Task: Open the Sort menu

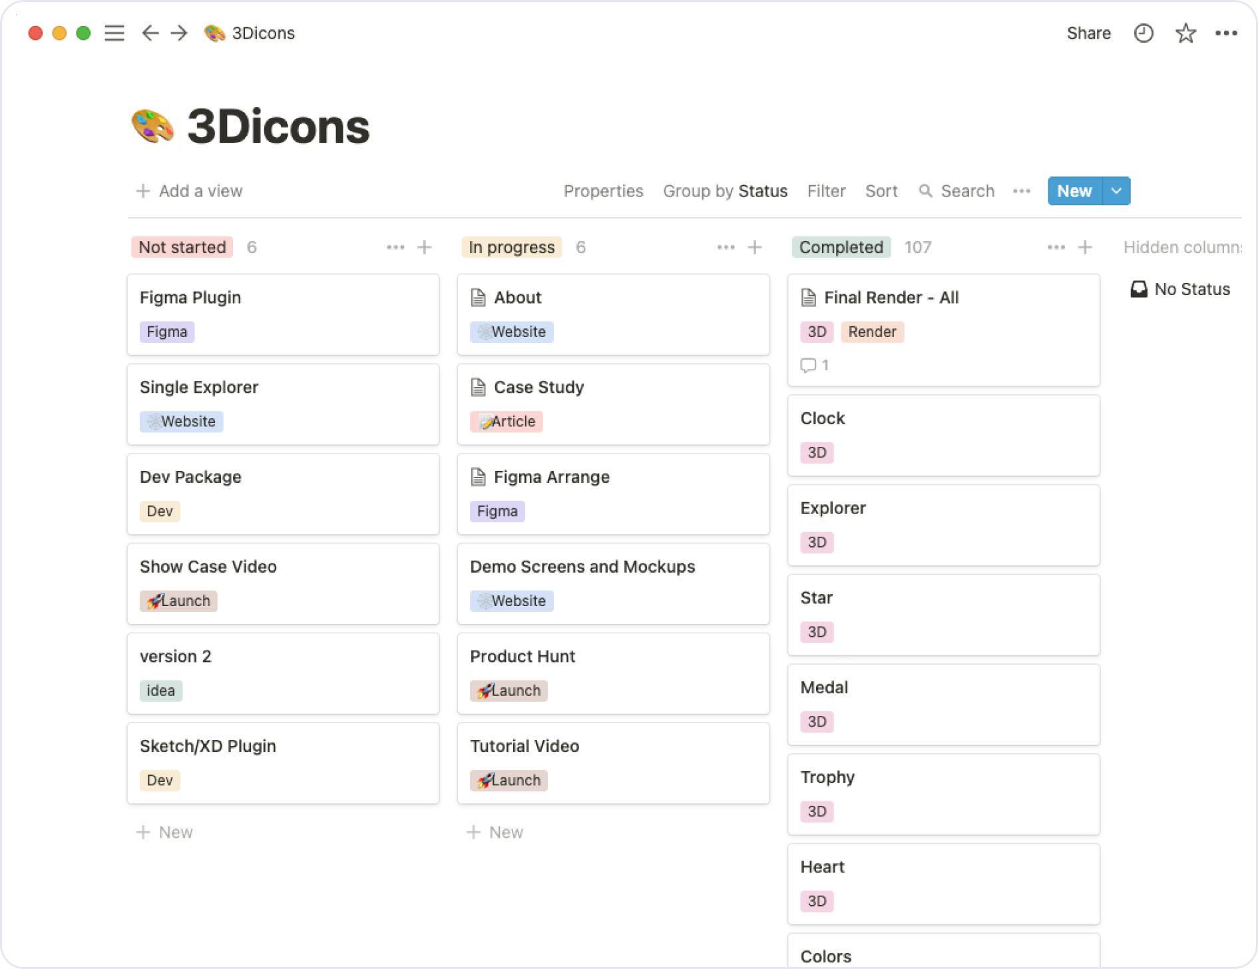Action: point(881,191)
